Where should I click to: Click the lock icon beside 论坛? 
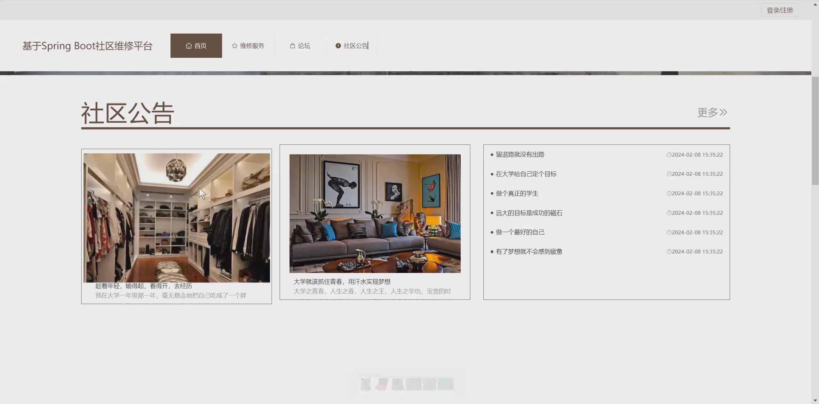point(292,46)
